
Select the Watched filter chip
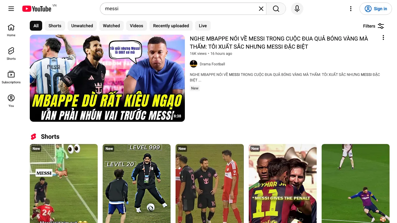pyautogui.click(x=111, y=26)
